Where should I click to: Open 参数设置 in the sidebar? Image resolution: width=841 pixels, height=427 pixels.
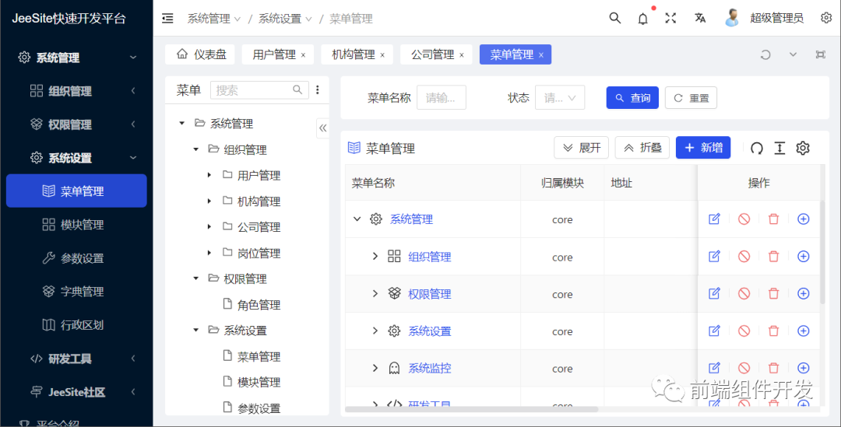click(76, 258)
